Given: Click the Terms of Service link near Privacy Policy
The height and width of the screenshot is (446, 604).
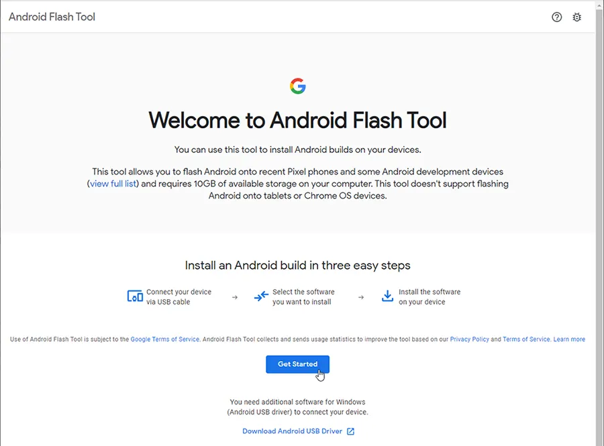Looking at the screenshot, I should 524,339.
